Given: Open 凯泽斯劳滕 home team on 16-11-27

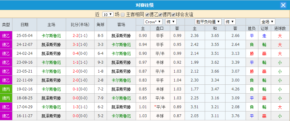Looking at the screenshot, I should 51,116.
